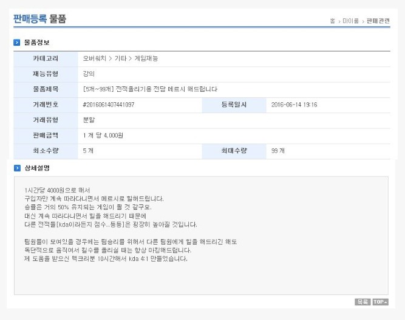This screenshot has width=405, height=320.
Task: Select the 오버워치 category text
Action: pyautogui.click(x=94, y=58)
